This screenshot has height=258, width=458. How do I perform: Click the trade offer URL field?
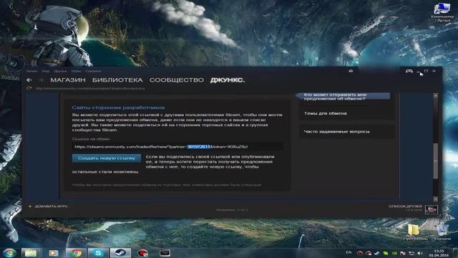click(177, 146)
